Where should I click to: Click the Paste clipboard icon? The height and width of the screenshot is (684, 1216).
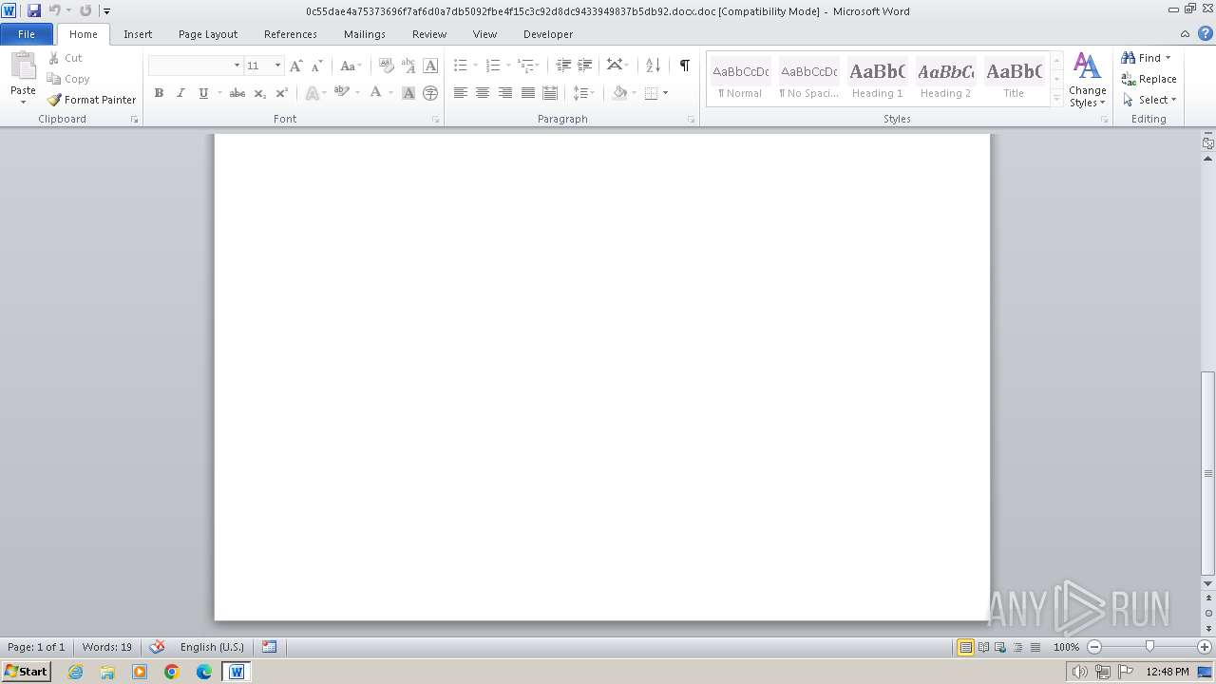pos(23,66)
